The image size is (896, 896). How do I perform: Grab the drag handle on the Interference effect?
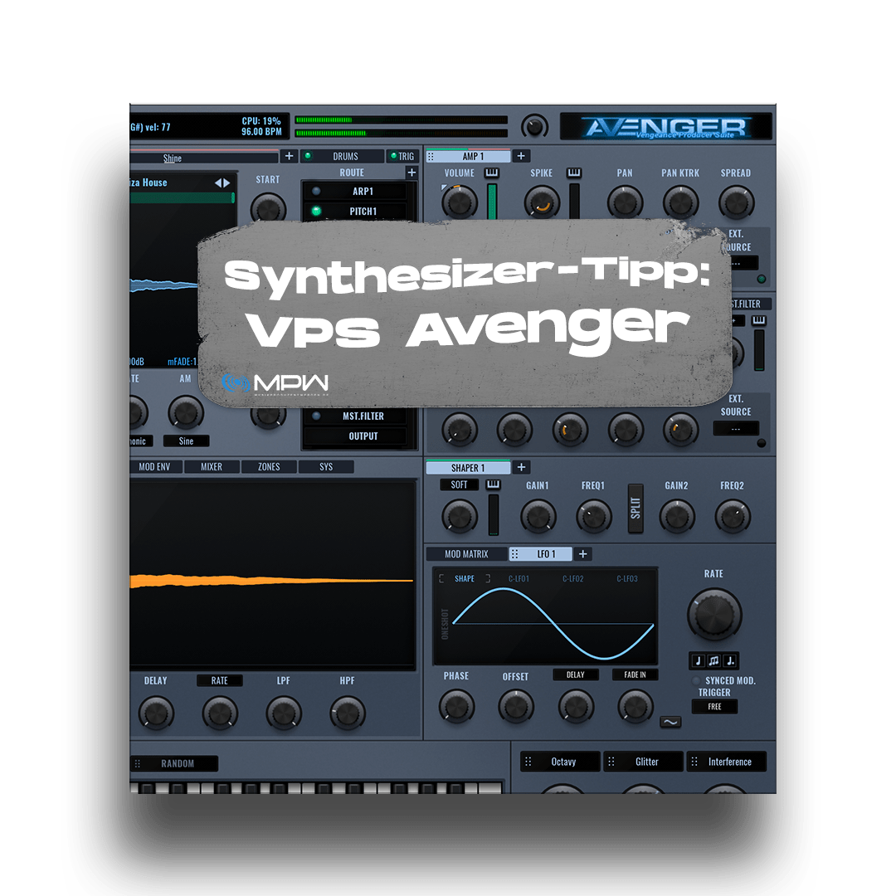pyautogui.click(x=694, y=762)
